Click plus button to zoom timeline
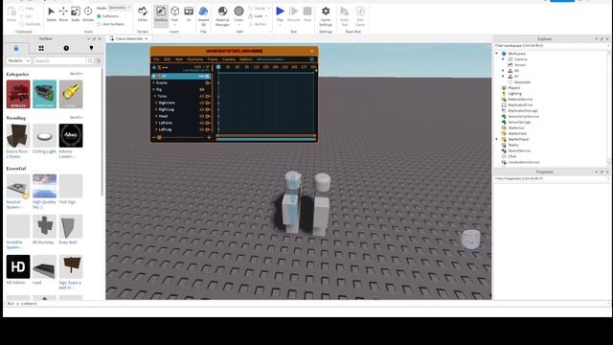This screenshot has height=345, width=613. [x=209, y=138]
